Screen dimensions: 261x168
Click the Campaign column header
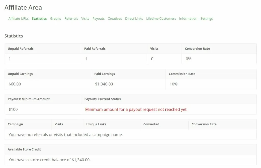(15, 124)
